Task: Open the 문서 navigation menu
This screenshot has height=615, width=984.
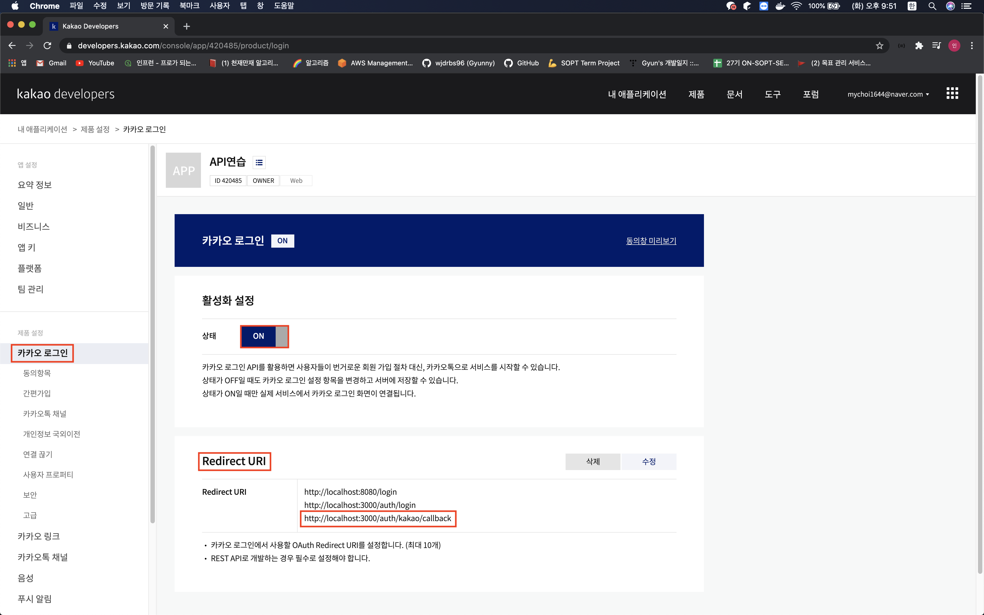Action: tap(734, 94)
